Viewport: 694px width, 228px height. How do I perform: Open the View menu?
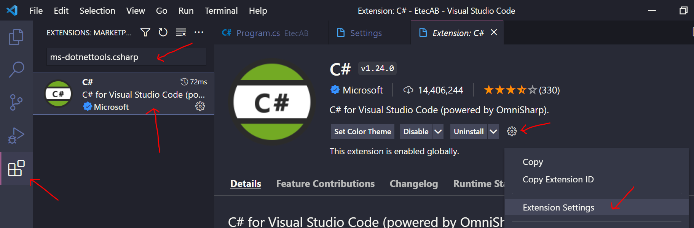[136, 11]
